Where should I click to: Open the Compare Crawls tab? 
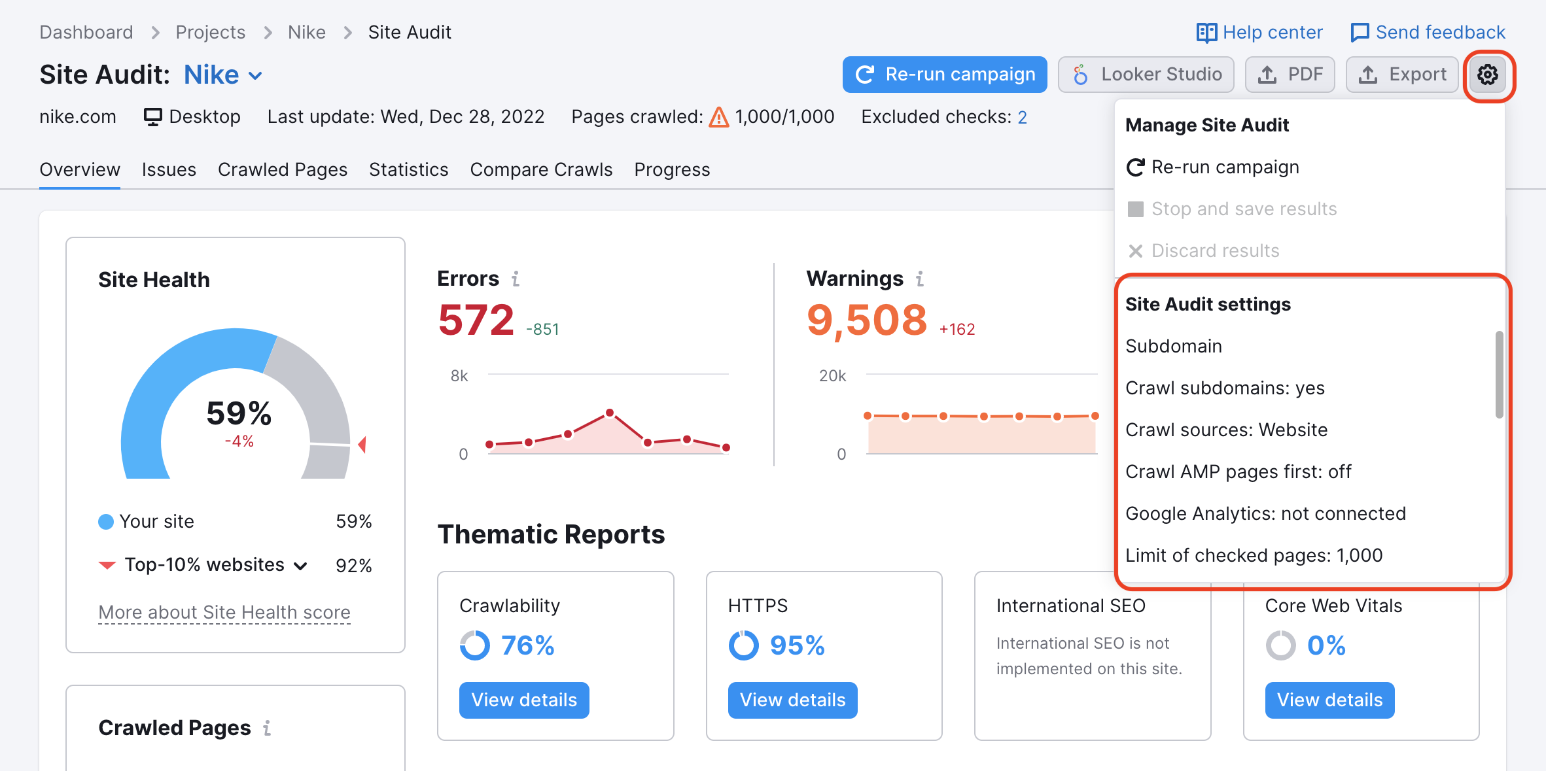(x=542, y=170)
